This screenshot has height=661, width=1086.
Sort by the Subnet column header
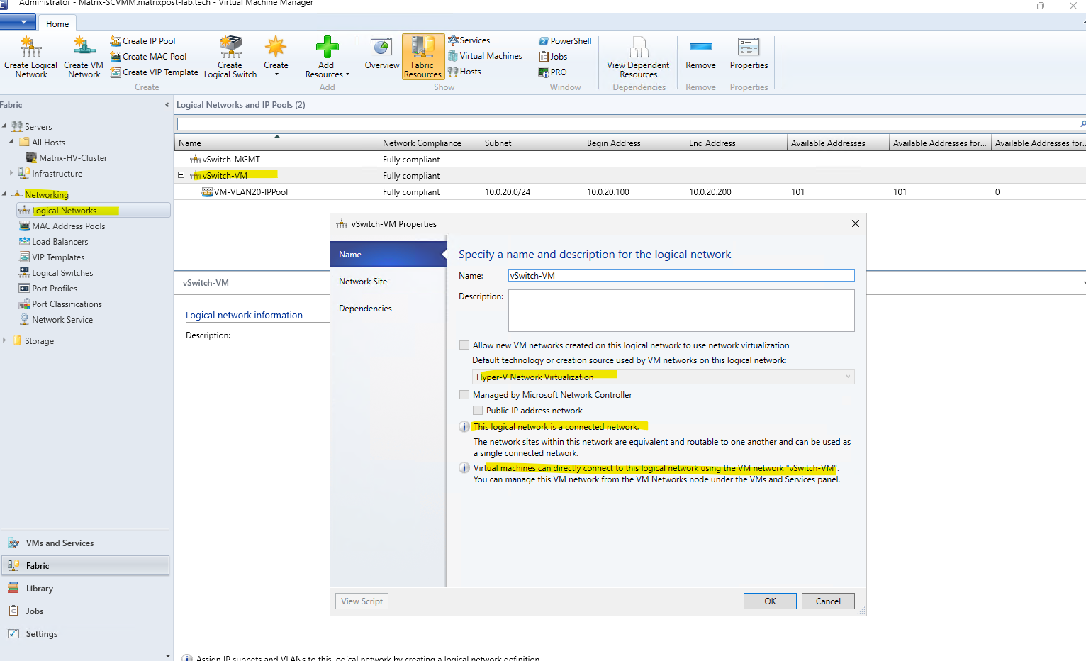(532, 143)
